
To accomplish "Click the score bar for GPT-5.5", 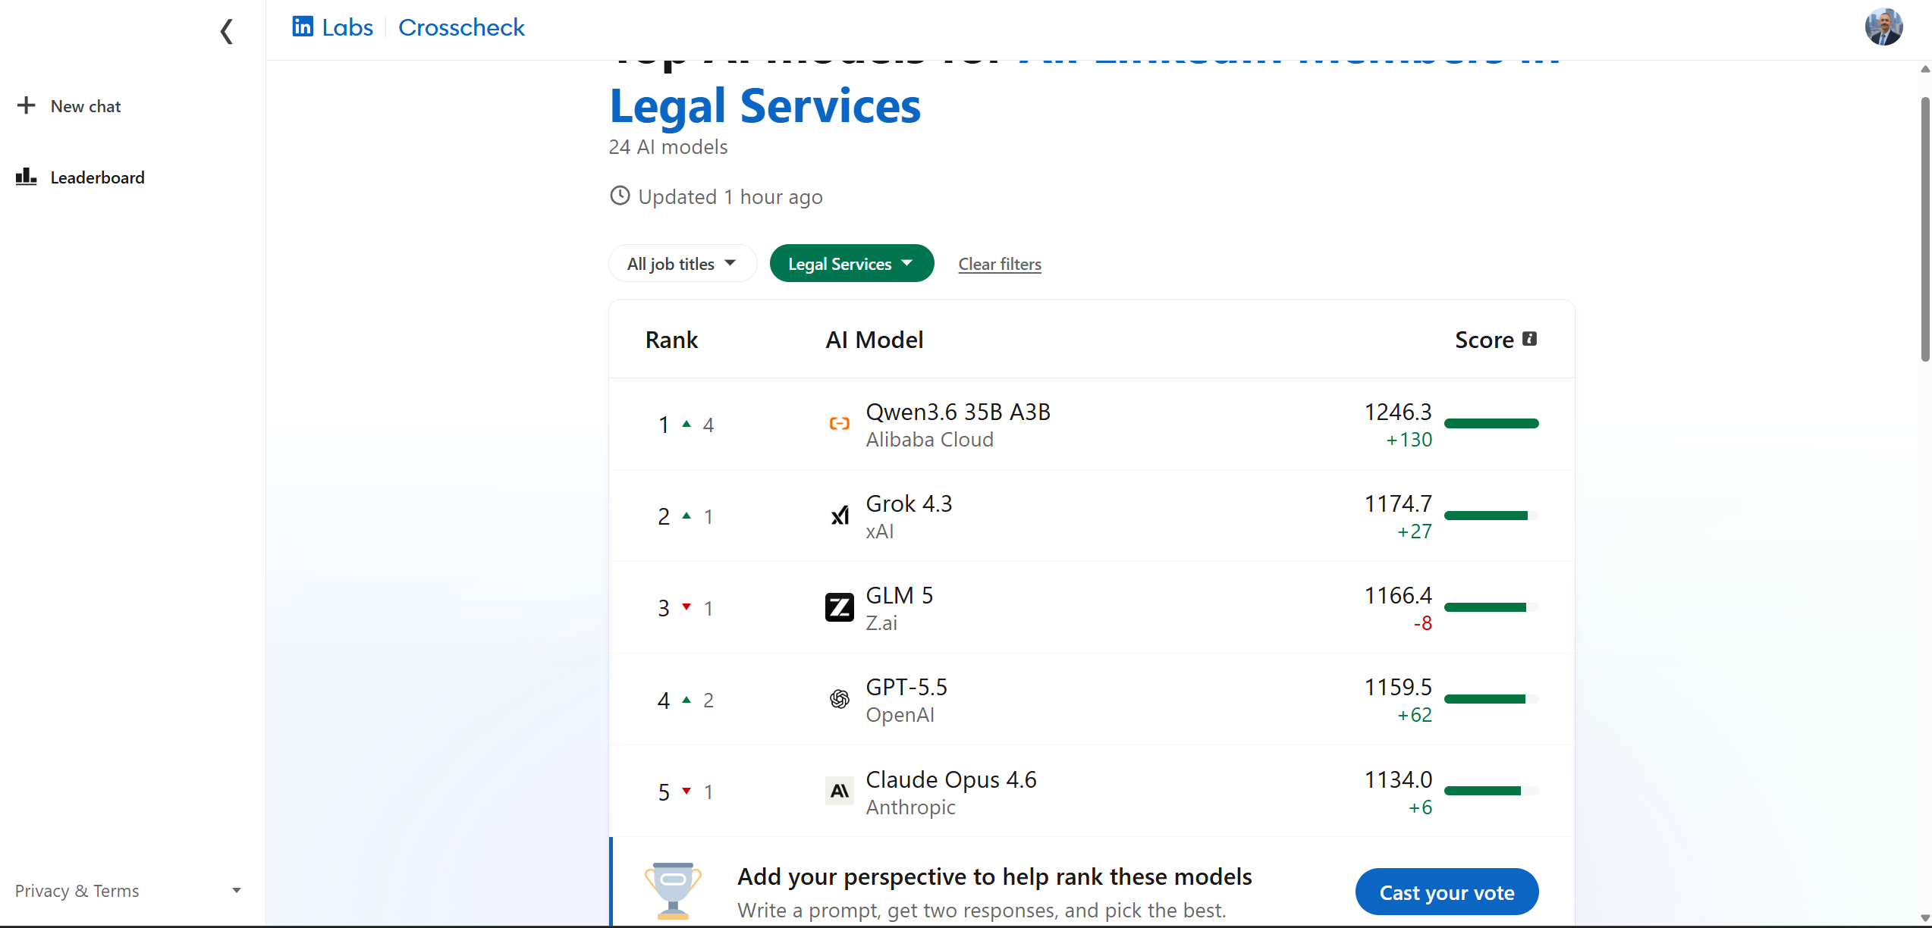I will click(1491, 699).
